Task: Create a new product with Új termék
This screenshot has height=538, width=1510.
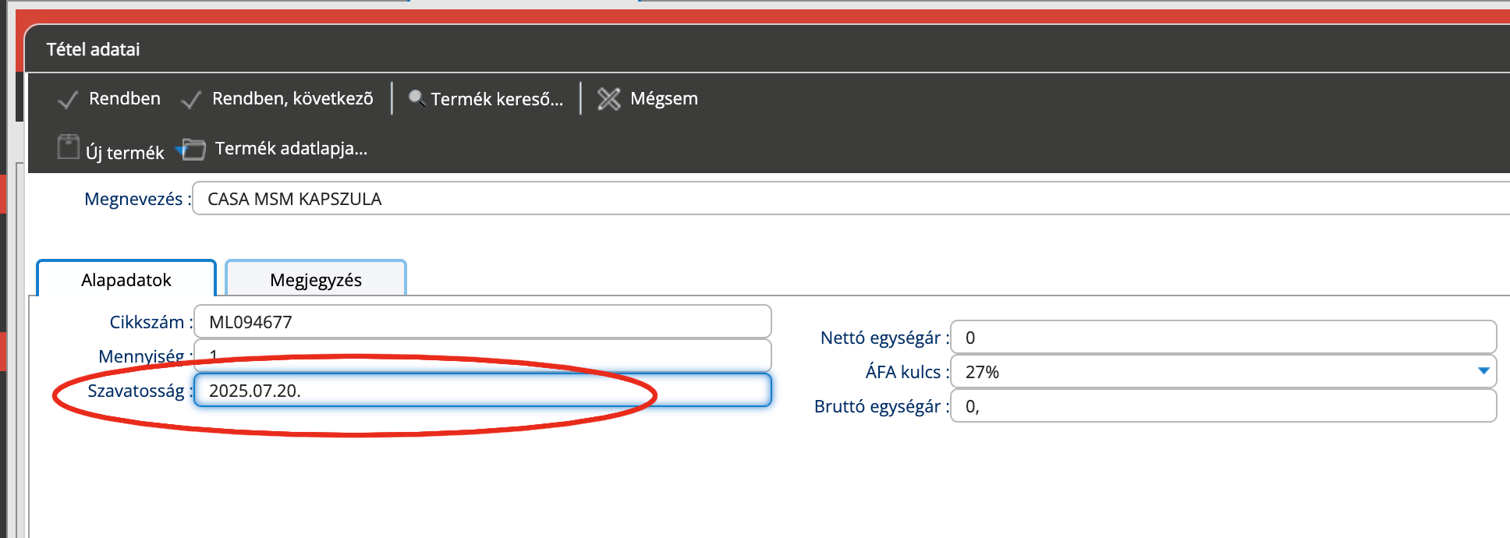Action: pyautogui.click(x=111, y=149)
